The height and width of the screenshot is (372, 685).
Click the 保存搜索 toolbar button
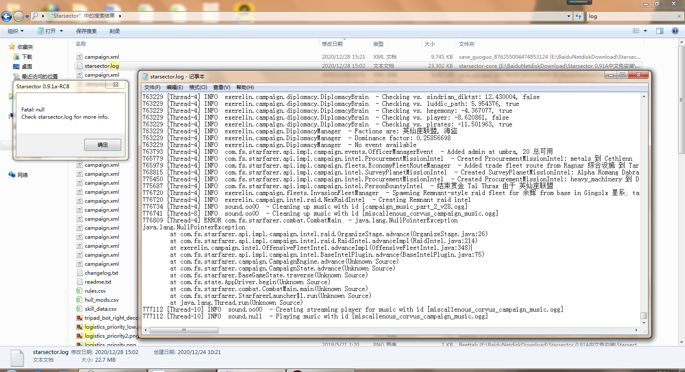point(86,31)
